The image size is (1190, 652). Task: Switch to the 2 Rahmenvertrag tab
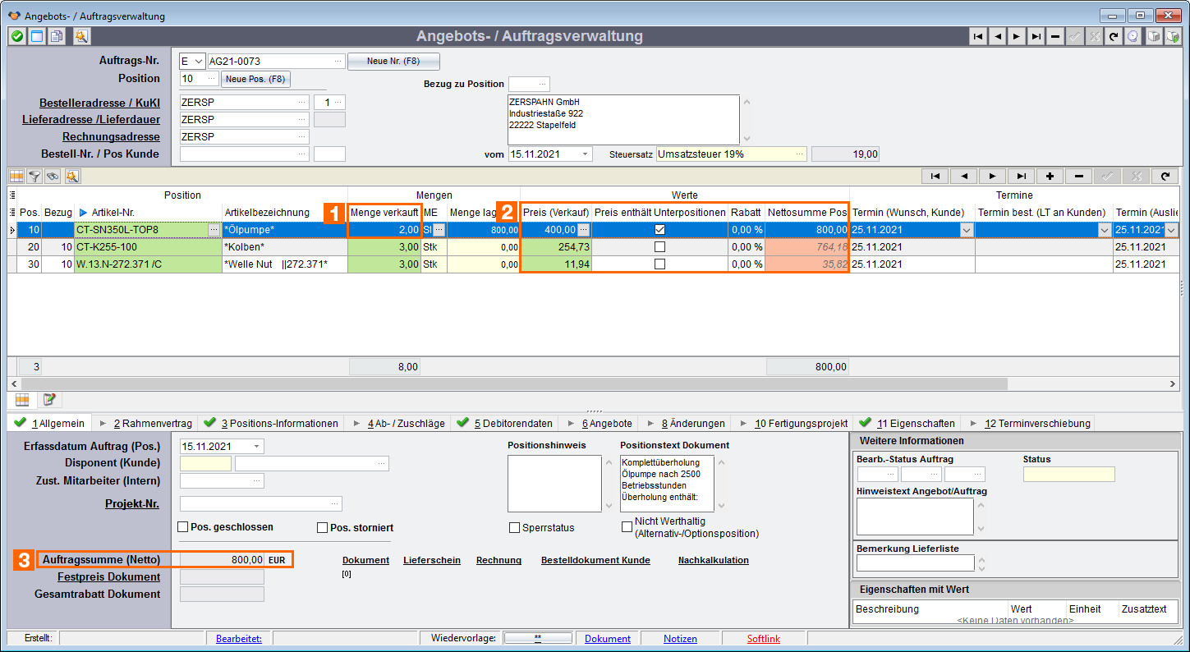[145, 423]
